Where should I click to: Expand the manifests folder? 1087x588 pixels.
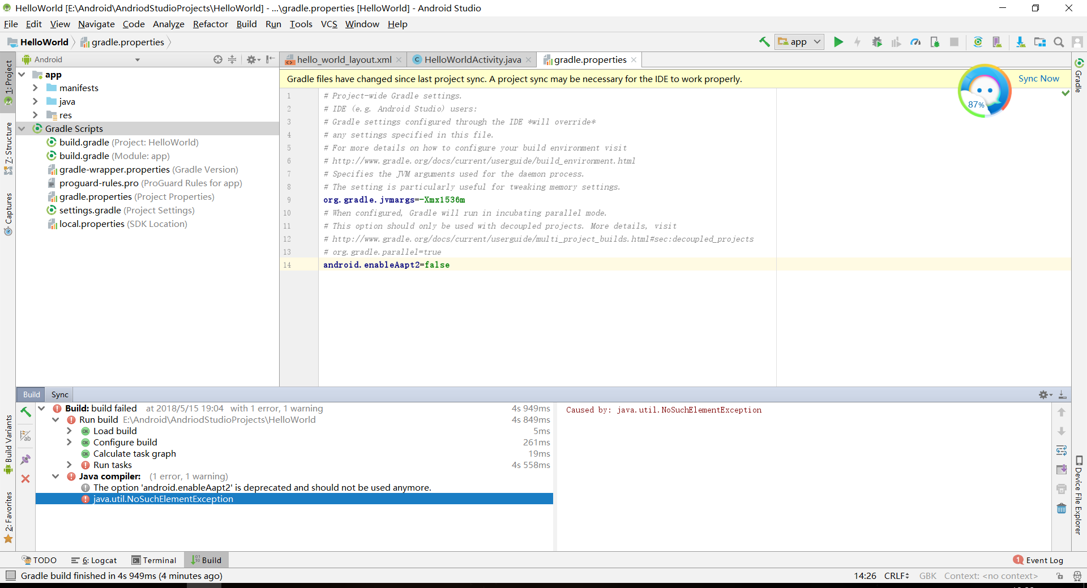pos(35,88)
